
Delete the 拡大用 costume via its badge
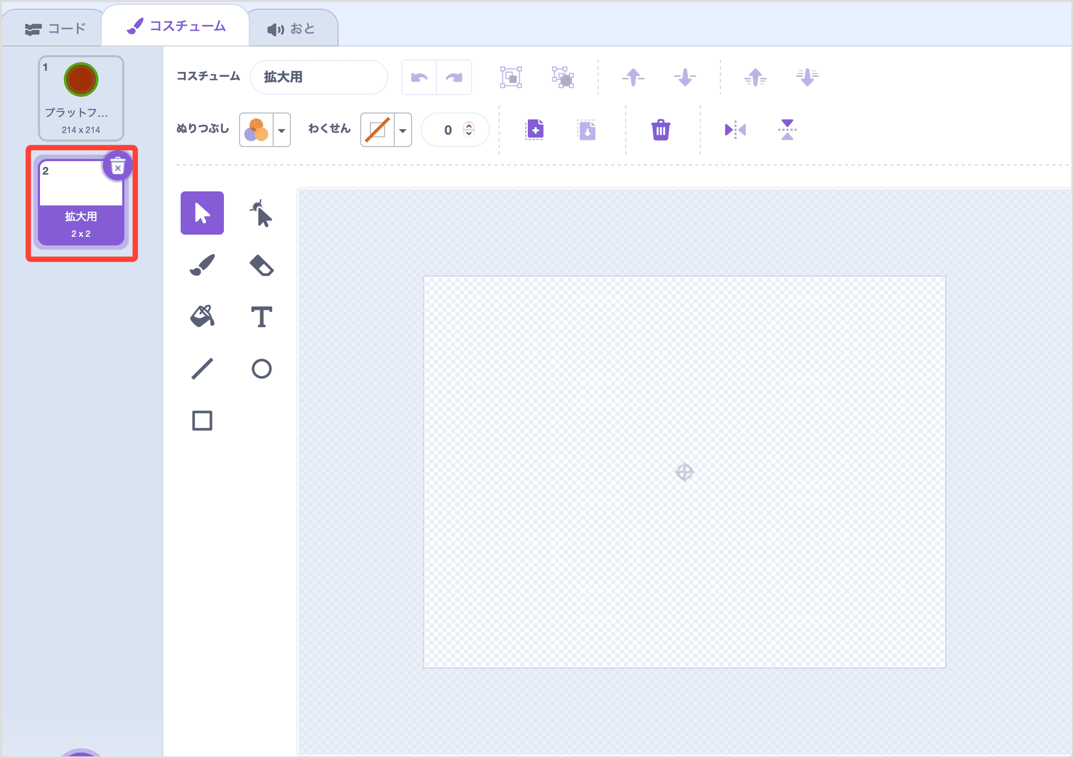[117, 167]
